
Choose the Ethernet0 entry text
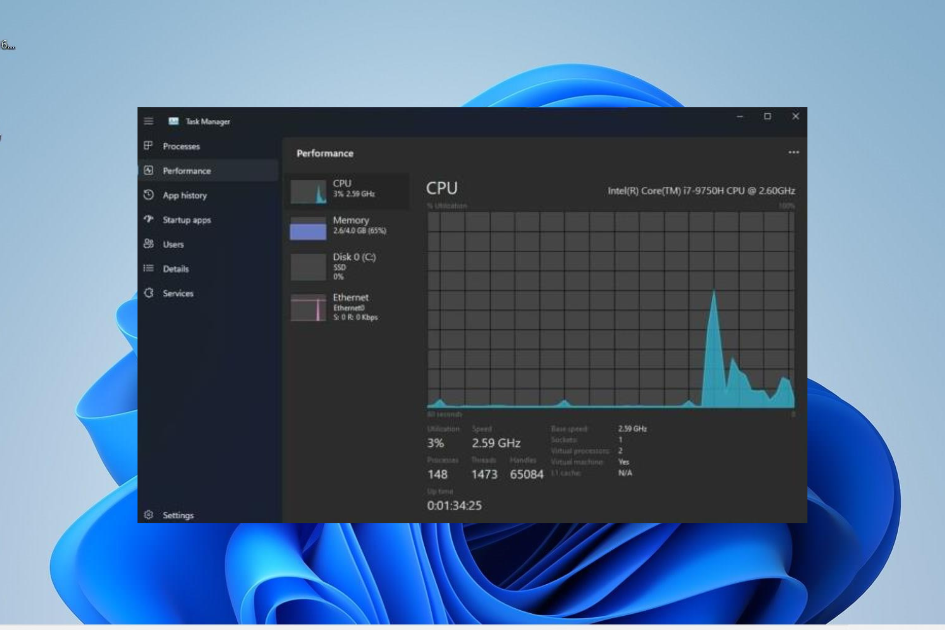click(x=348, y=308)
